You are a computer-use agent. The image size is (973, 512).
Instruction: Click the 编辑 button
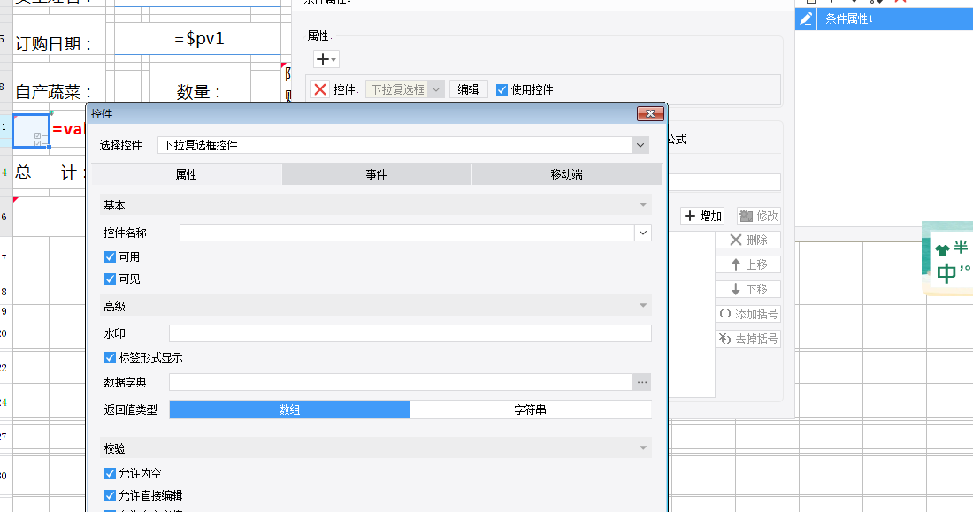click(x=468, y=89)
